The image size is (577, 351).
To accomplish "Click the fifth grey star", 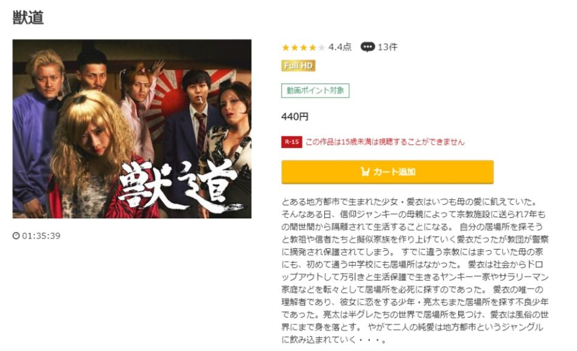I will [x=321, y=47].
